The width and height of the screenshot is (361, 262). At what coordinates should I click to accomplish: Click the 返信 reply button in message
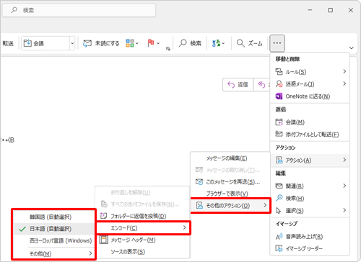click(238, 84)
